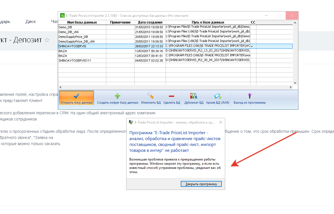Click the Выход из программы label
Image resolution: width=334 pixels, height=214 pixels.
coord(250,103)
